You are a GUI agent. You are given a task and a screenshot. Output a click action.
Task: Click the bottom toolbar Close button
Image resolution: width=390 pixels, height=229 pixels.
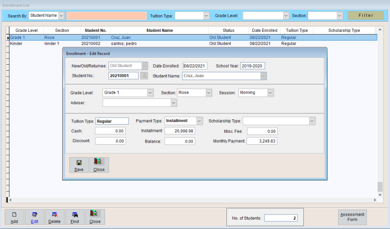click(95, 217)
